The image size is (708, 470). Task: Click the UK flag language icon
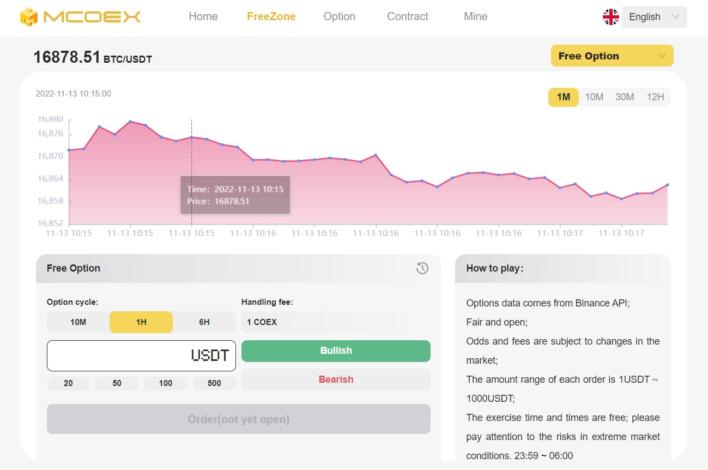(x=610, y=17)
